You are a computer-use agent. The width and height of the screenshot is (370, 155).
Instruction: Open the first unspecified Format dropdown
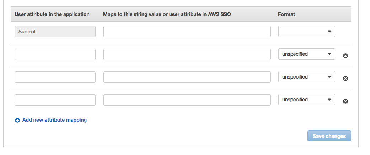306,54
